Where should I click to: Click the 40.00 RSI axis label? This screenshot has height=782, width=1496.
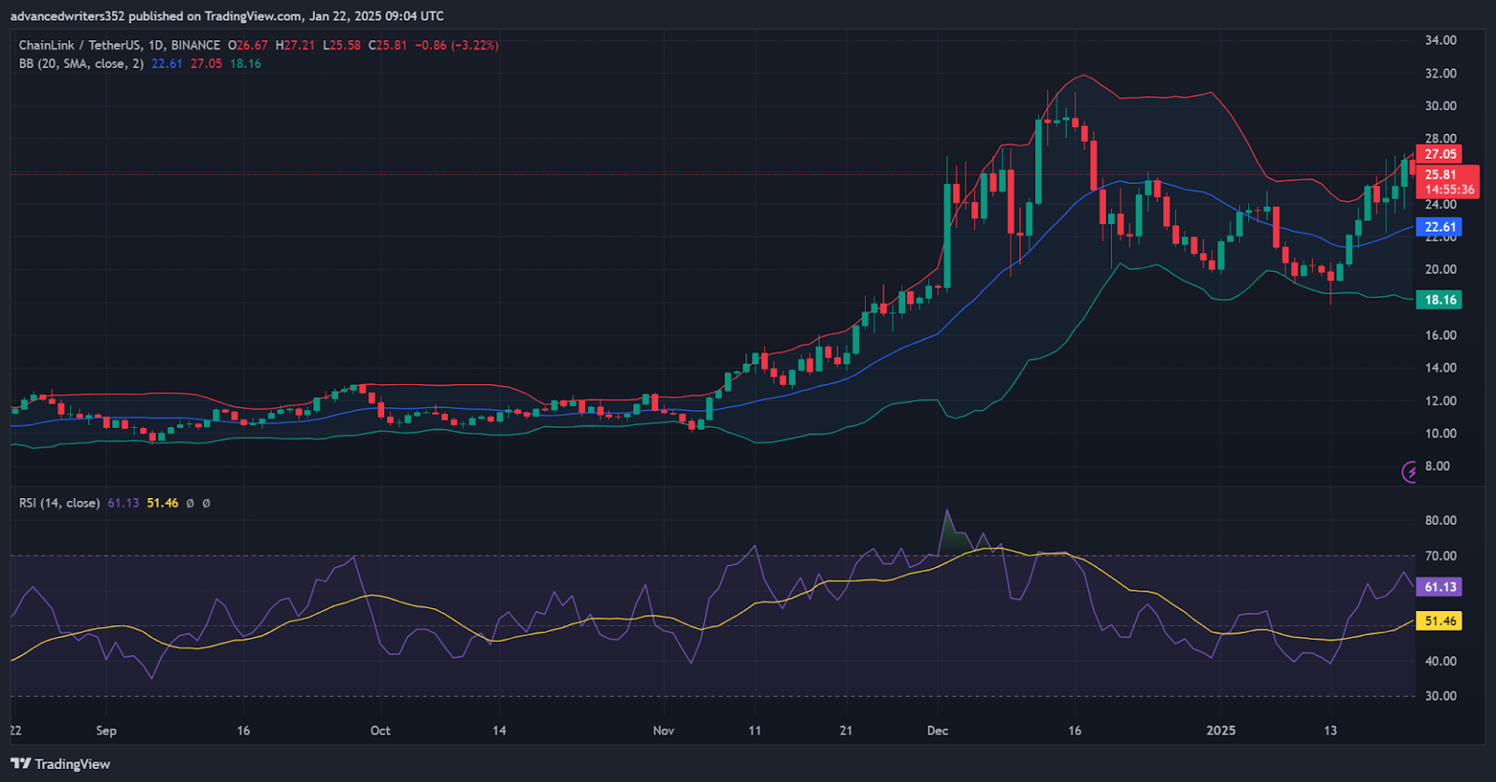pos(1440,661)
